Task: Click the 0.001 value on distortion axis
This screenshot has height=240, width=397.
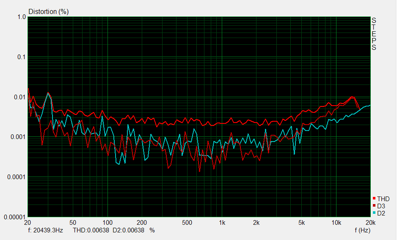Action: point(18,137)
